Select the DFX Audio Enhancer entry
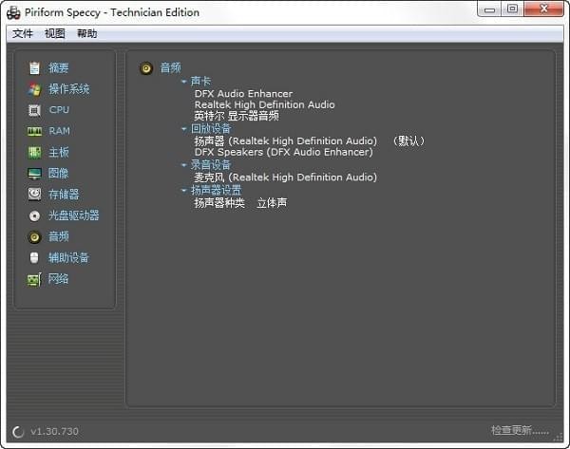The height and width of the screenshot is (449, 570). tap(243, 94)
